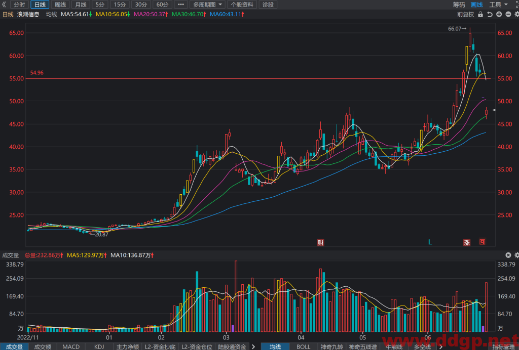This screenshot has height=350, width=519.
Task: Click the volume MA5:129.97万 readout
Action: (x=87, y=255)
